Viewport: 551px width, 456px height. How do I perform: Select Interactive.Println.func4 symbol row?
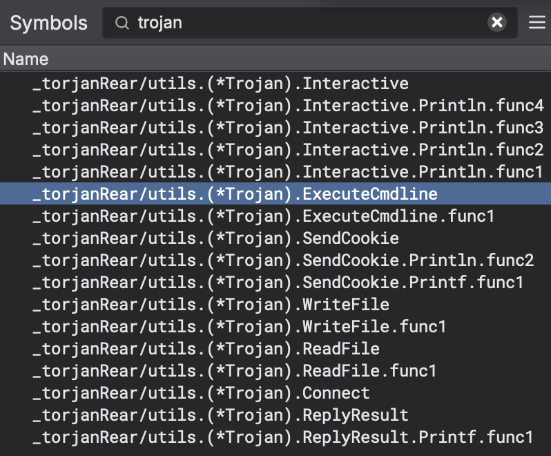(287, 106)
